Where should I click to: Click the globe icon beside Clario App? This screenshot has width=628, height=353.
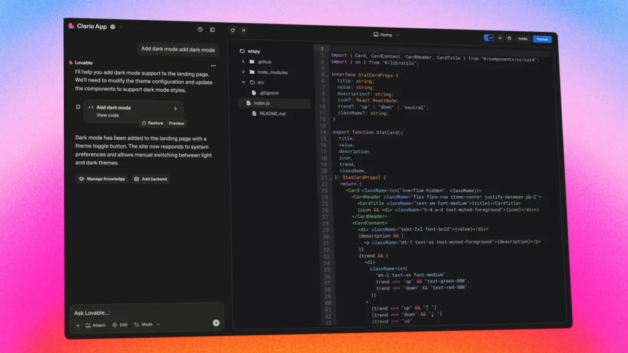pos(113,27)
